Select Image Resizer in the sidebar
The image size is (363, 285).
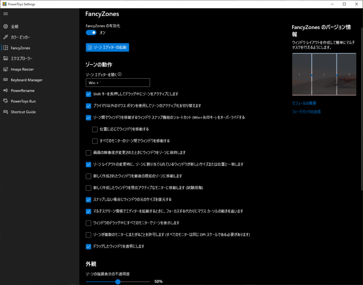pos(39,69)
